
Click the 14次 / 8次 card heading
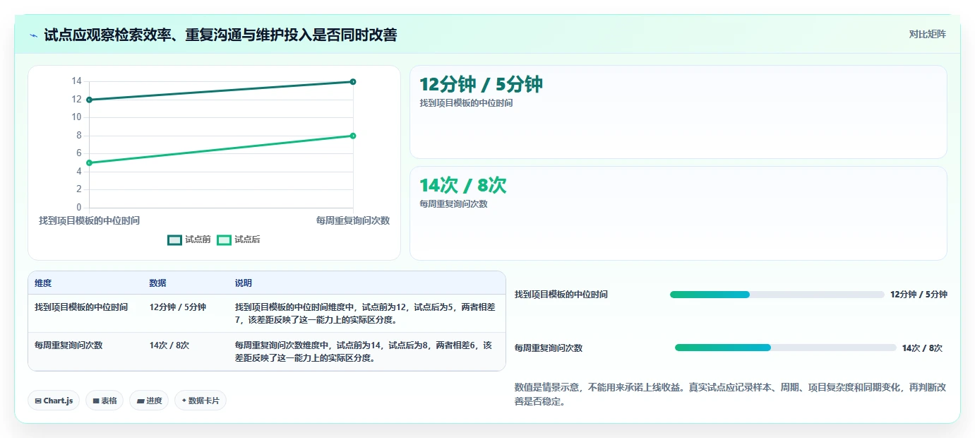[462, 185]
